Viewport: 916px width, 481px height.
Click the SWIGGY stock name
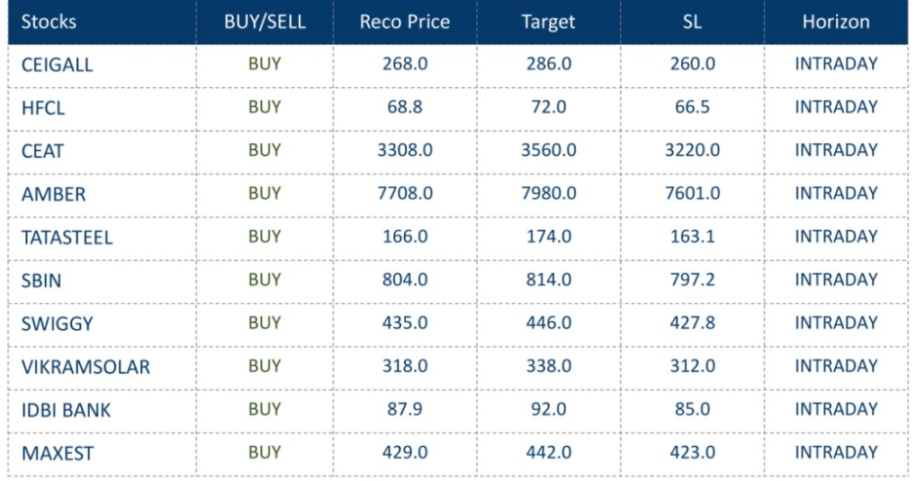[57, 325]
